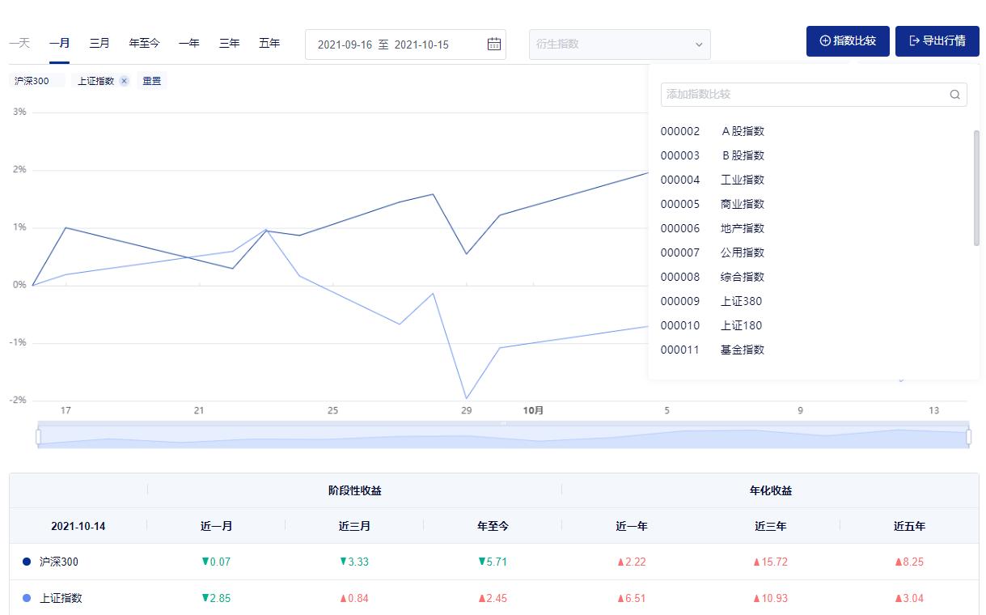
Task: Open the 衍生指数 dropdown
Action: pyautogui.click(x=620, y=44)
